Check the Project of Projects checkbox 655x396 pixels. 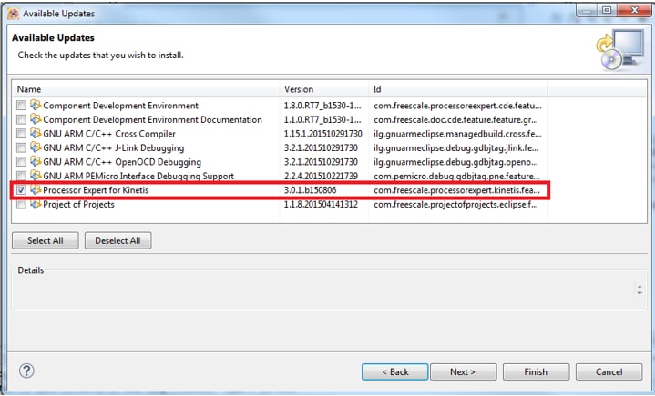(x=21, y=204)
